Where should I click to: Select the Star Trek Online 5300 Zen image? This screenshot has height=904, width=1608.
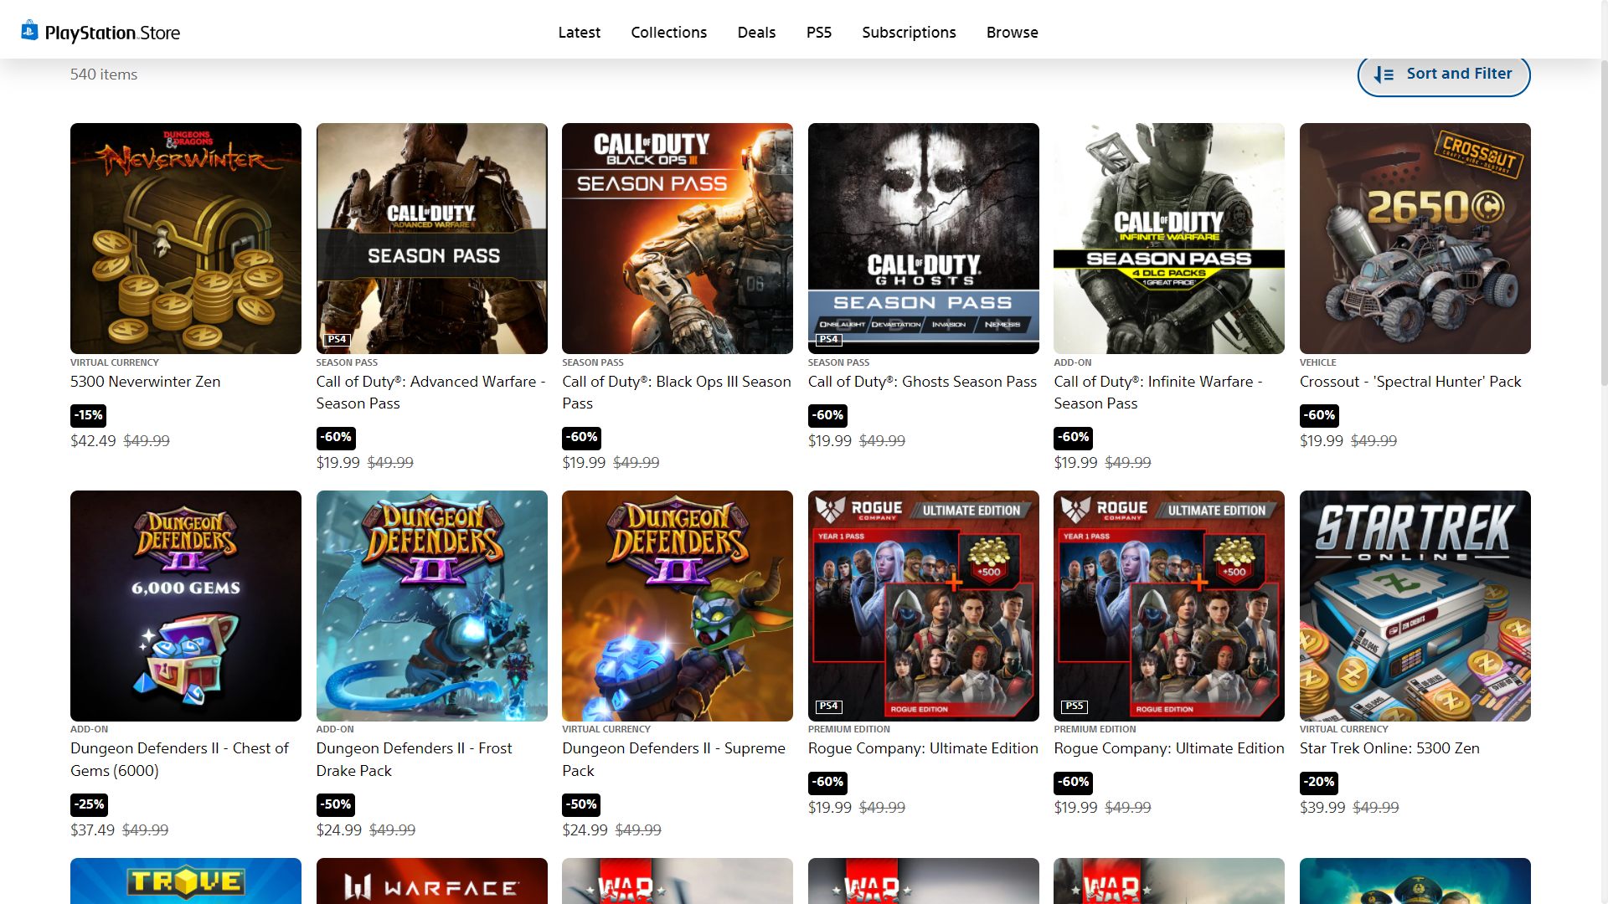1415,605
